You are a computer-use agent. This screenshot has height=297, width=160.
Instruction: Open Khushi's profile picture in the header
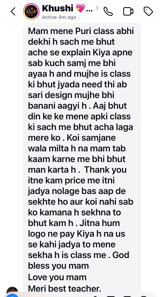coord(31,11)
